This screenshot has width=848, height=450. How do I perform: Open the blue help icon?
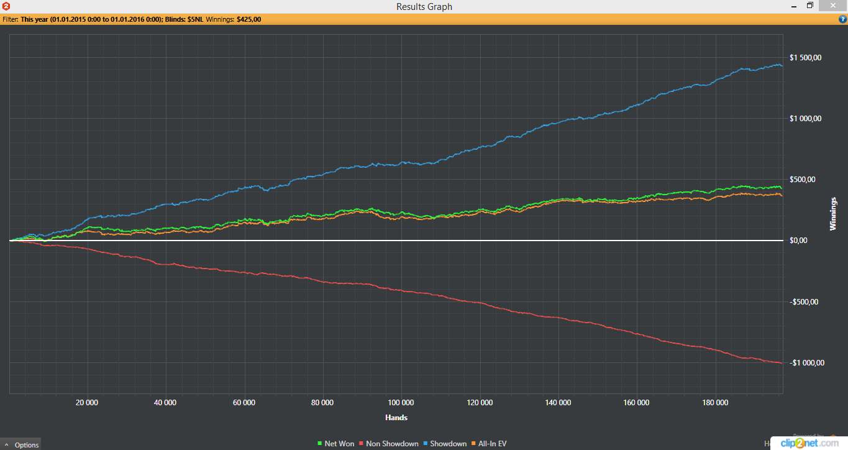click(842, 19)
